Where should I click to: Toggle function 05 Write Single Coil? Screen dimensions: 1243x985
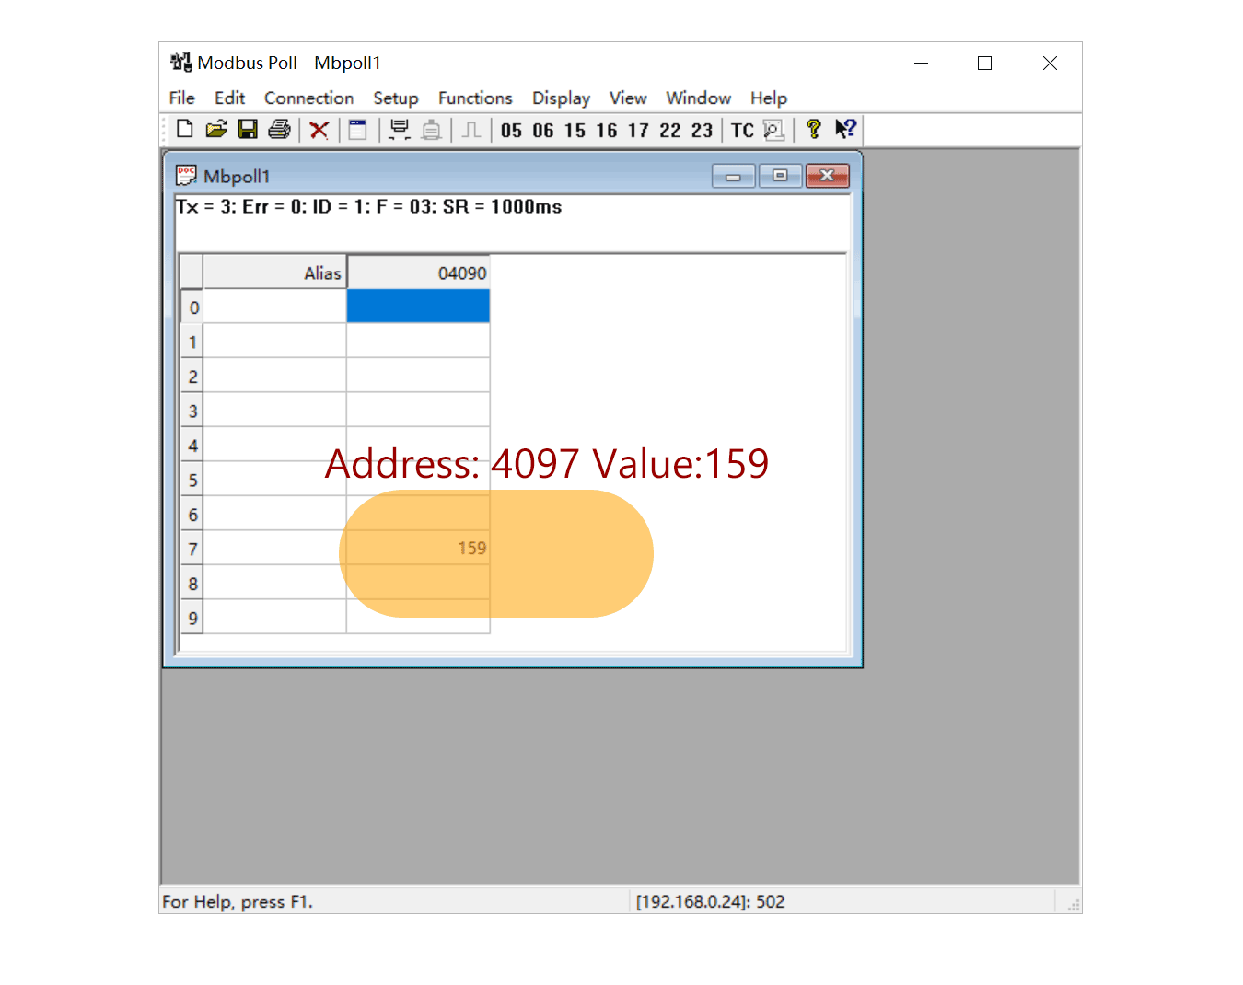tap(511, 130)
